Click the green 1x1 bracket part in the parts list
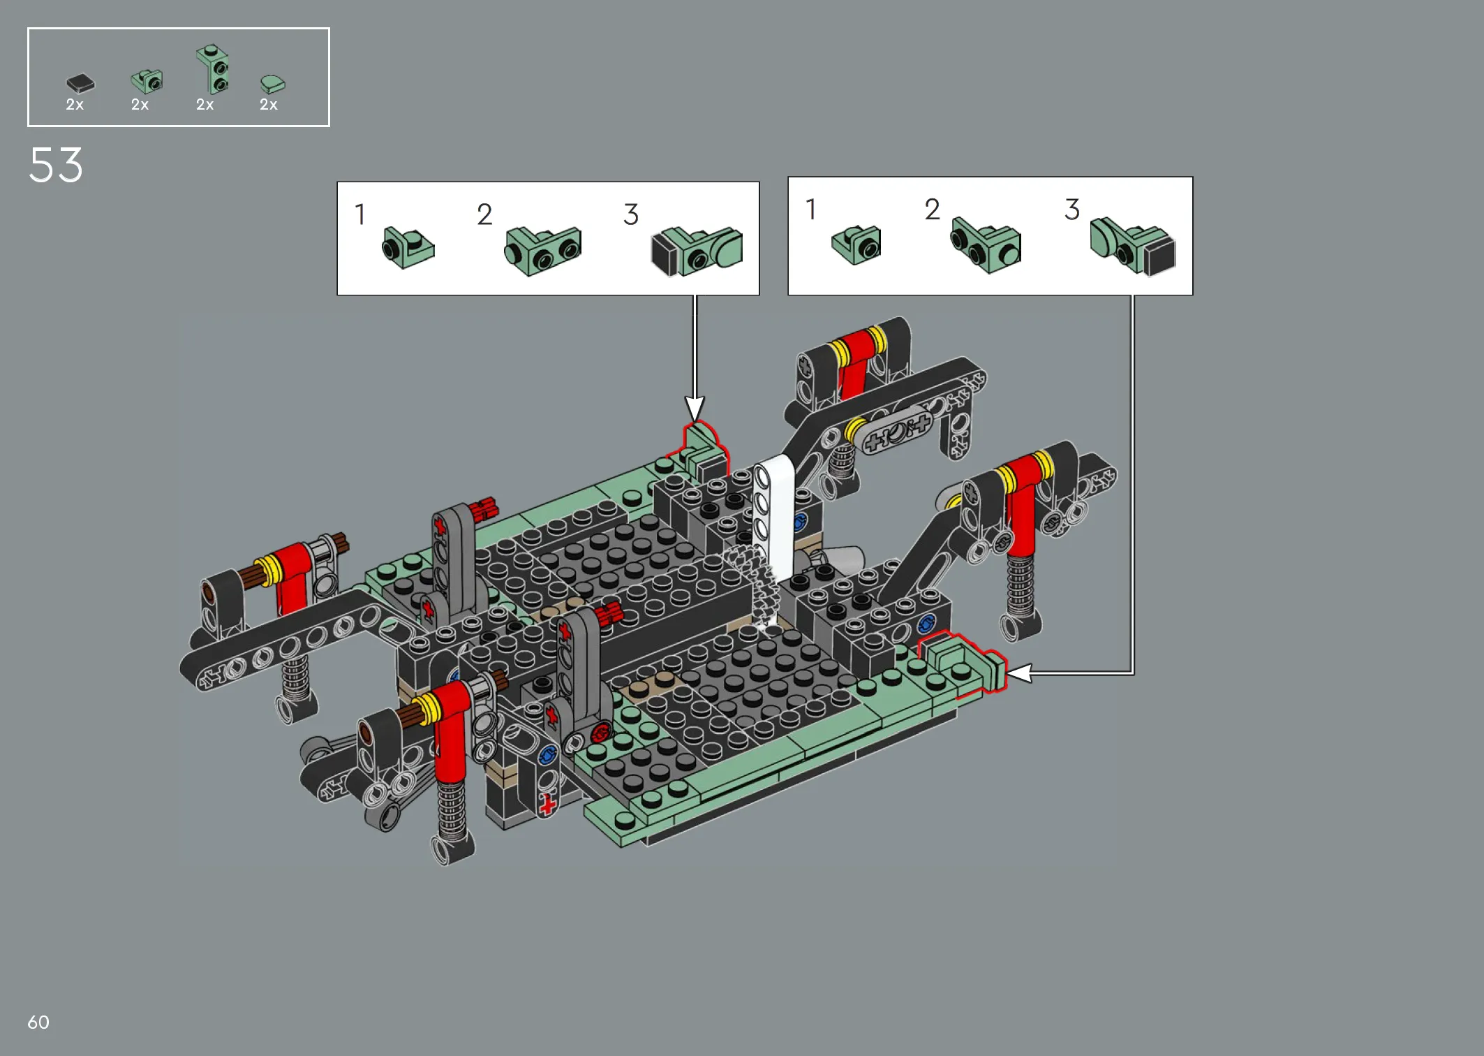Viewport: 1484px width, 1056px height. (x=147, y=82)
